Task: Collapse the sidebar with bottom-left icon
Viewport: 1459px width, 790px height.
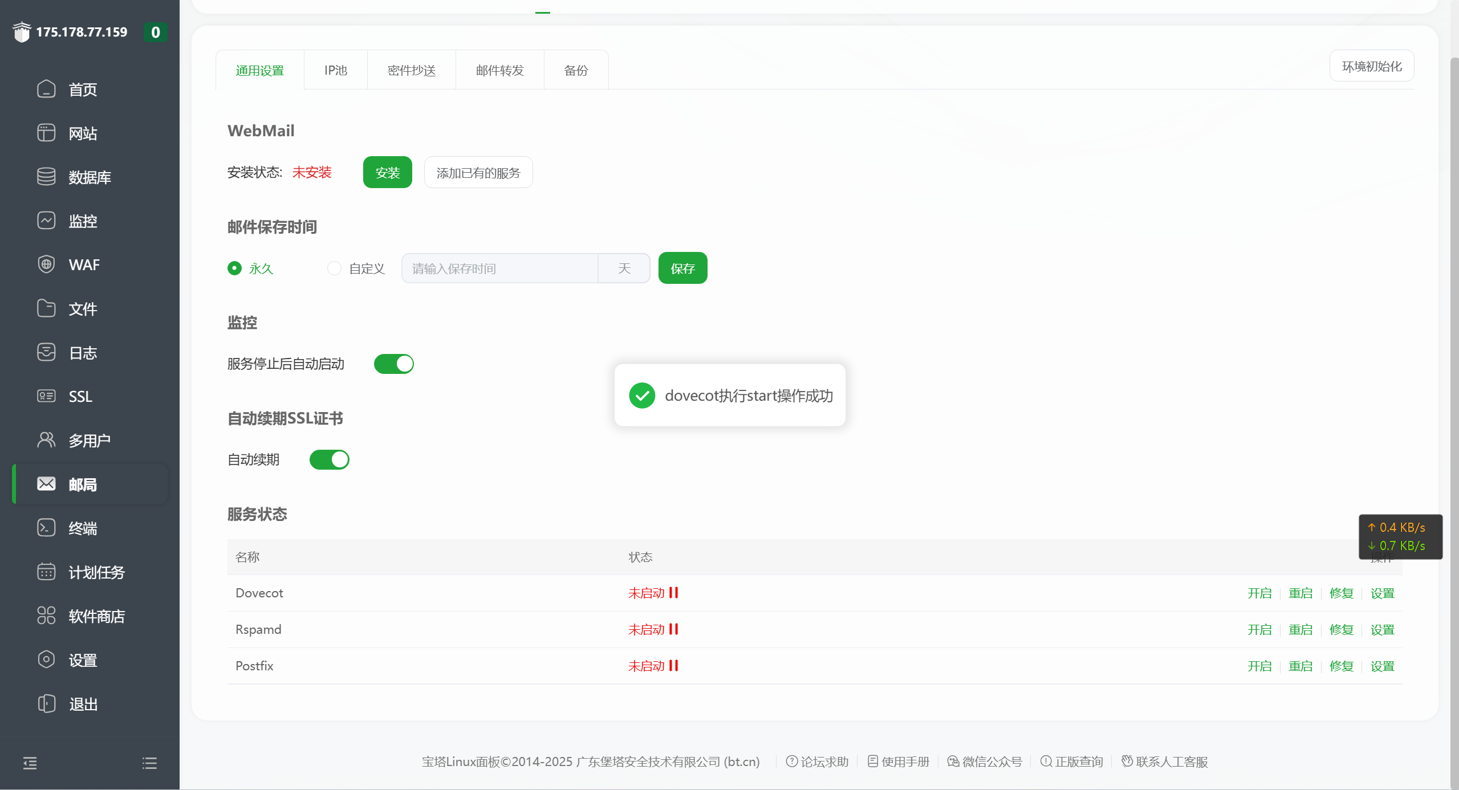Action: [x=30, y=763]
